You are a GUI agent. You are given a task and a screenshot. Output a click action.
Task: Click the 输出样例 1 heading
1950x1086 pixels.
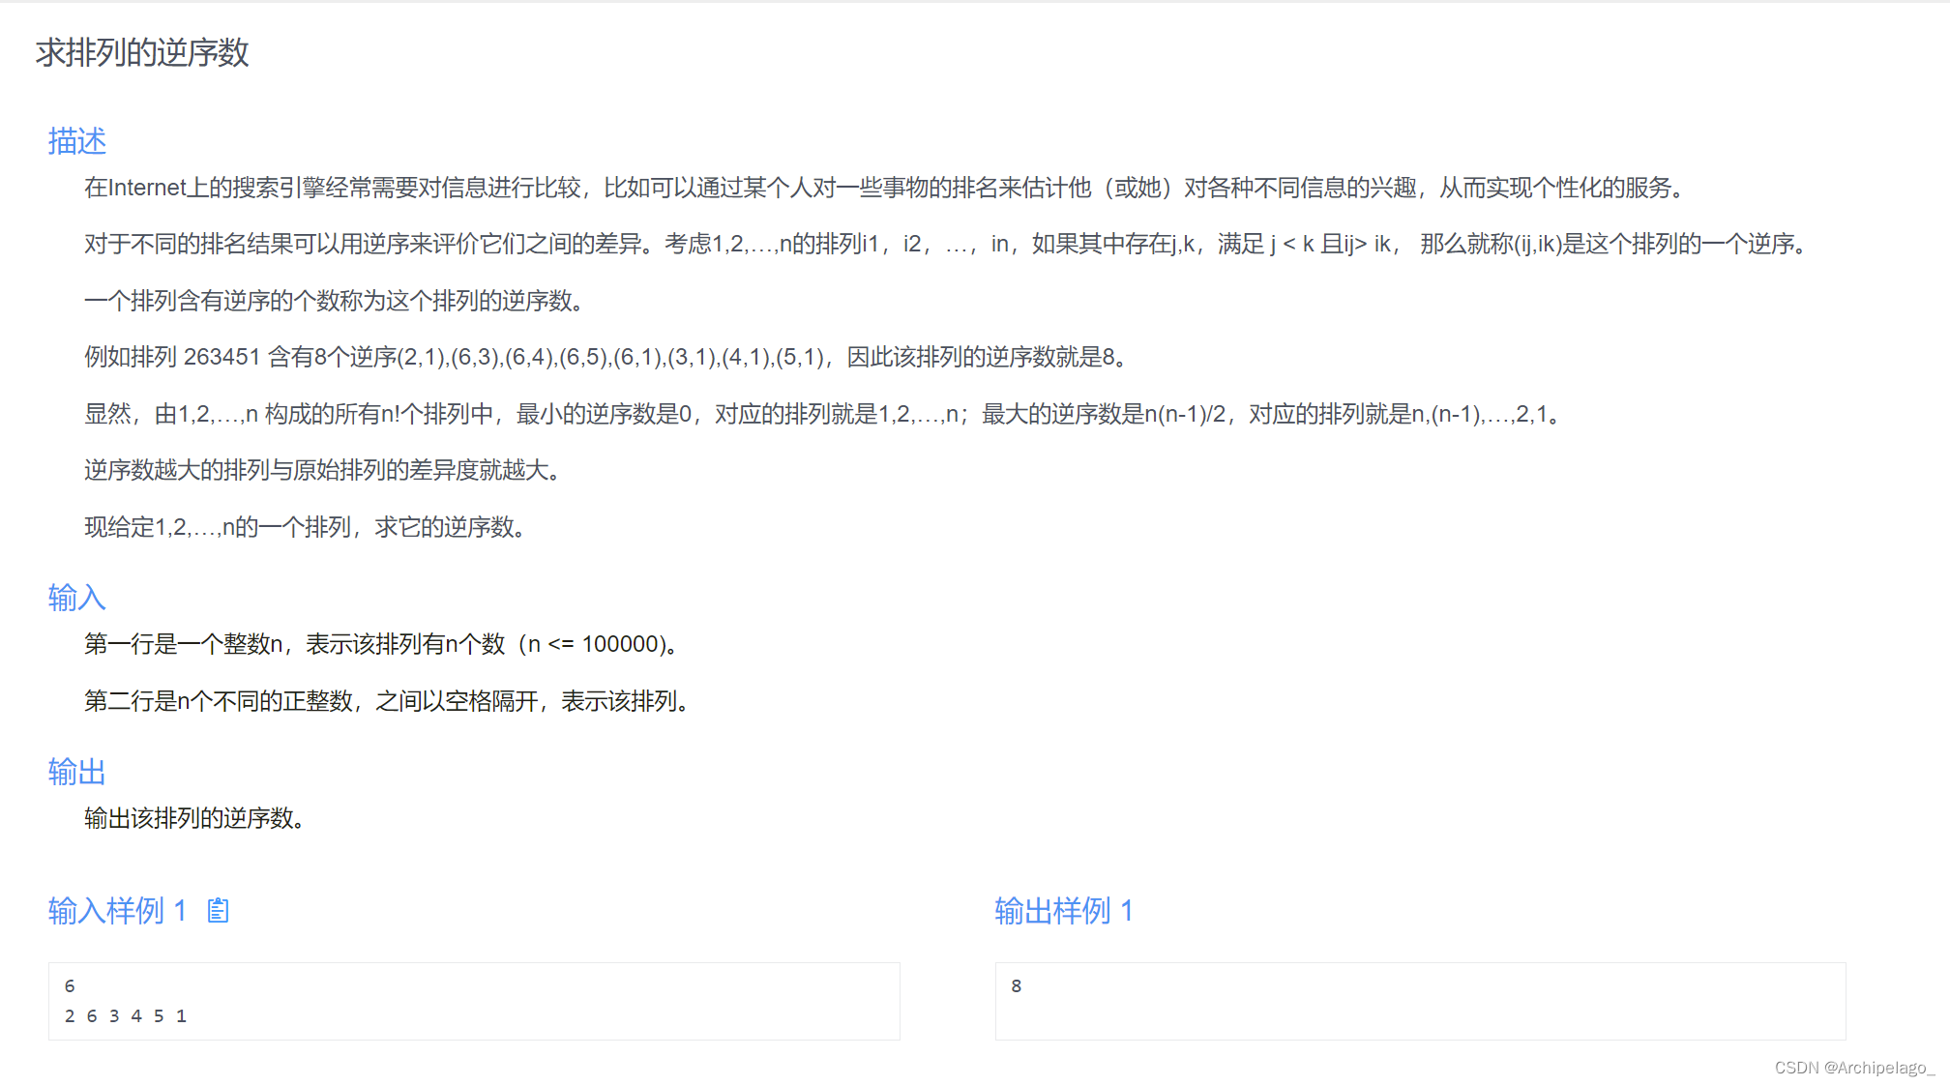coord(1063,910)
